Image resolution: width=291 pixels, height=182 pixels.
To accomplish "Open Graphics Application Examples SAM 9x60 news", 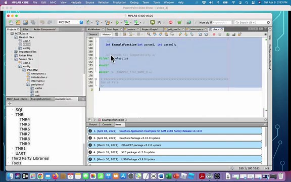I will point(175,131).
